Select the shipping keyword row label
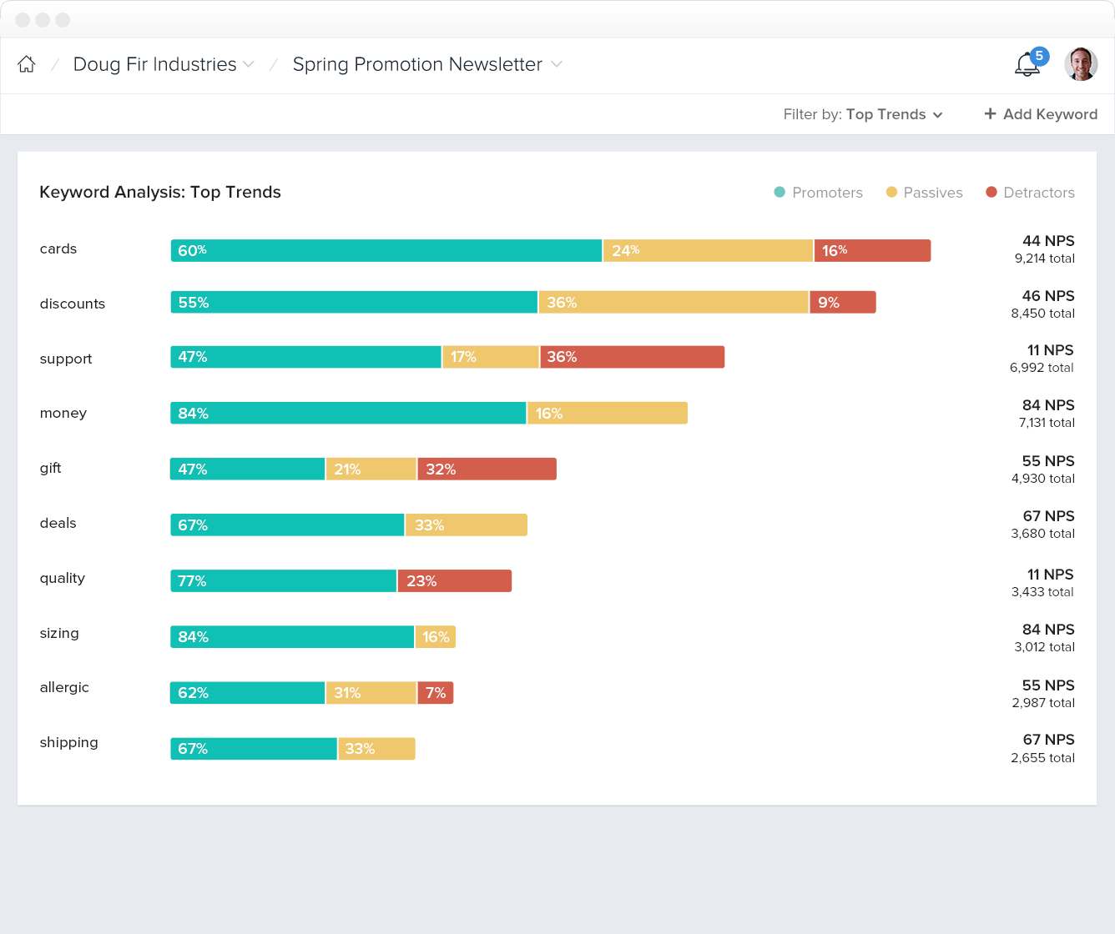Viewport: 1115px width, 934px height. click(69, 742)
